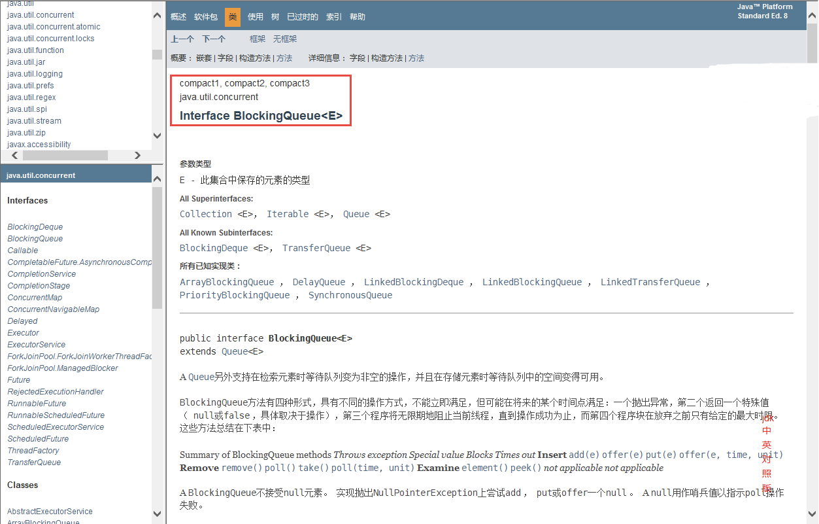Select java.util.function in package list
This screenshot has width=819, height=524.
(x=35, y=50)
